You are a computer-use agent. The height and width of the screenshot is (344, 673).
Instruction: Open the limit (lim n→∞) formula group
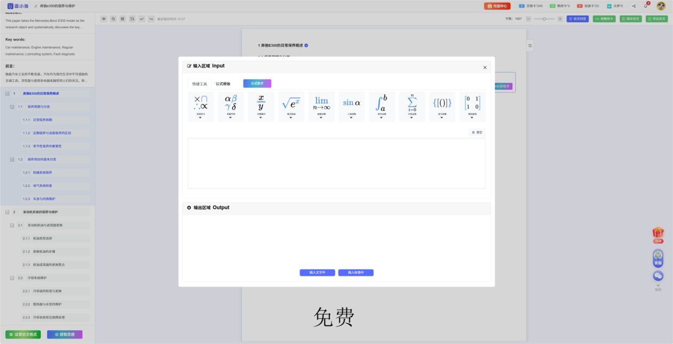321,107
